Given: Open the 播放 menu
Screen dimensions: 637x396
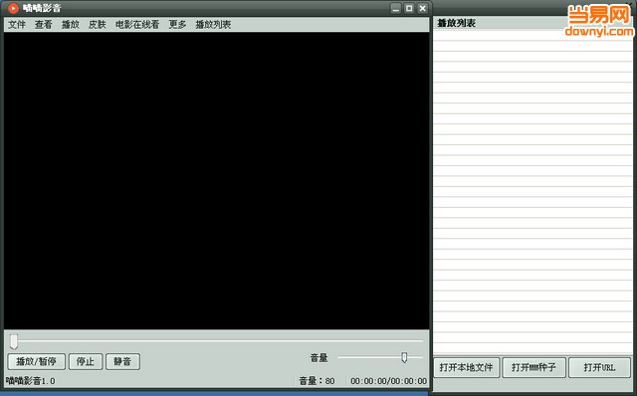Looking at the screenshot, I should [71, 24].
